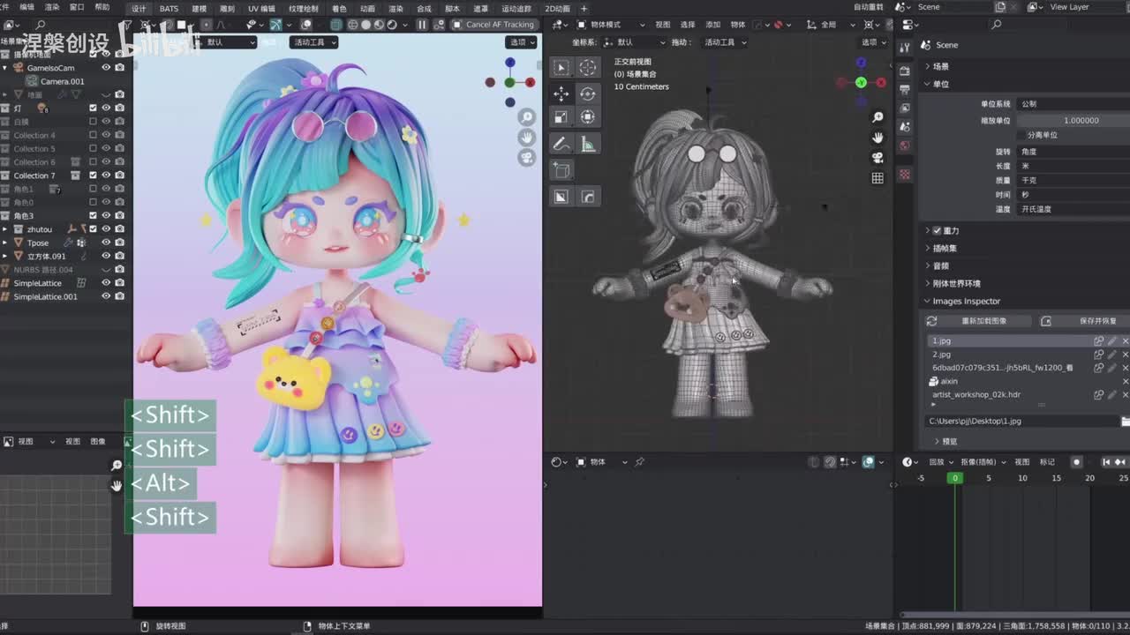Activate the Rotate tool in right viewport
The height and width of the screenshot is (635, 1130).
587,93
